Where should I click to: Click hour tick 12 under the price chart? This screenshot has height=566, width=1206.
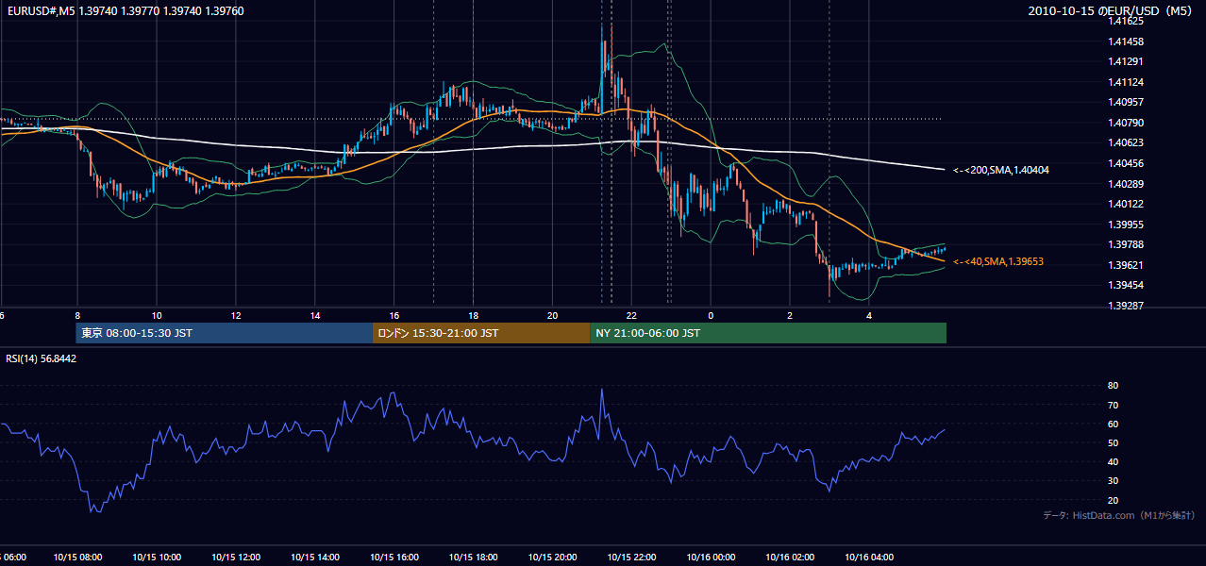[236, 315]
